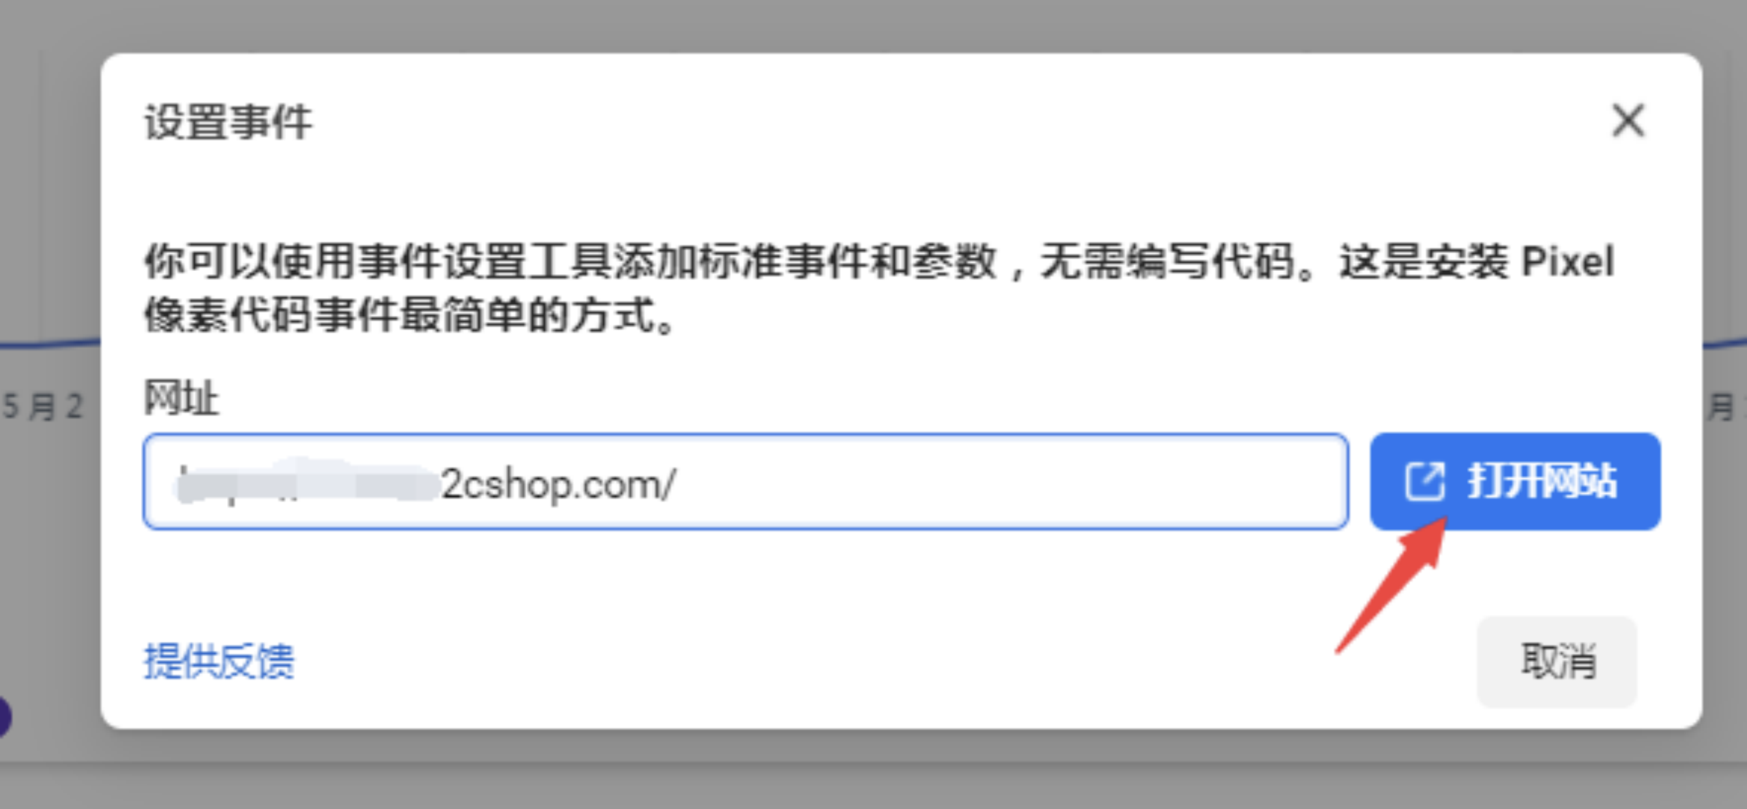Click the 打开网站 button label
The image size is (1747, 809).
coord(1542,481)
